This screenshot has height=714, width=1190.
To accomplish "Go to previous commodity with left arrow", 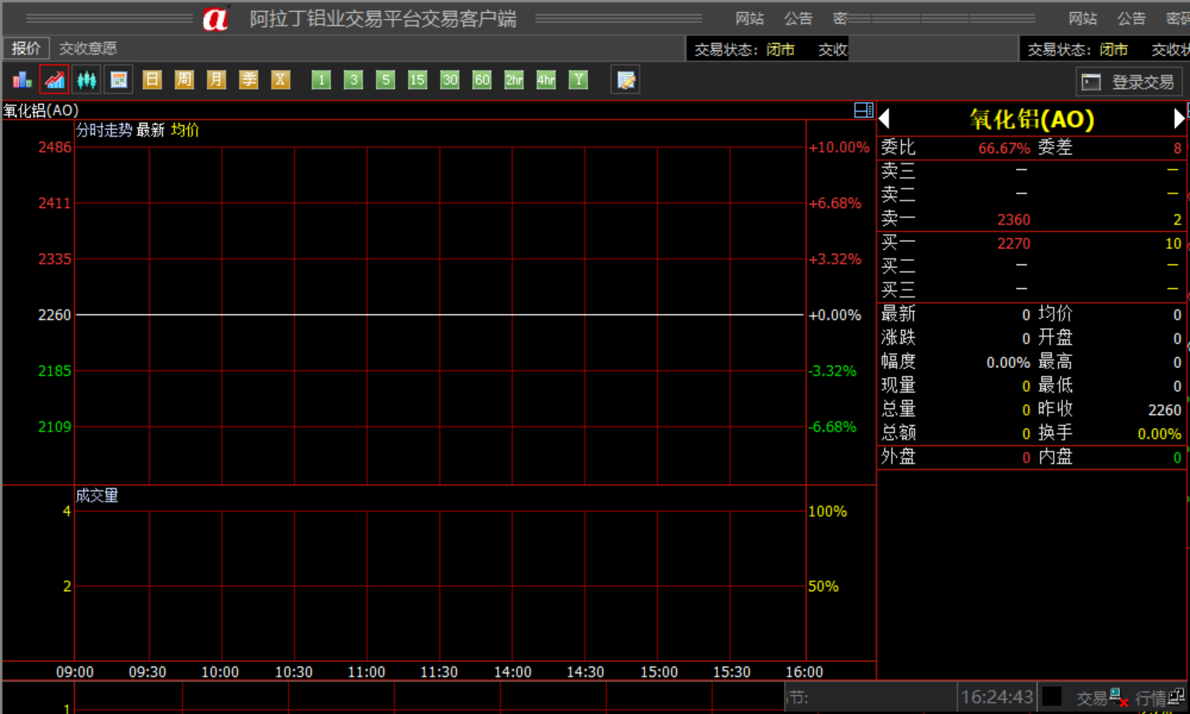I will pos(885,119).
